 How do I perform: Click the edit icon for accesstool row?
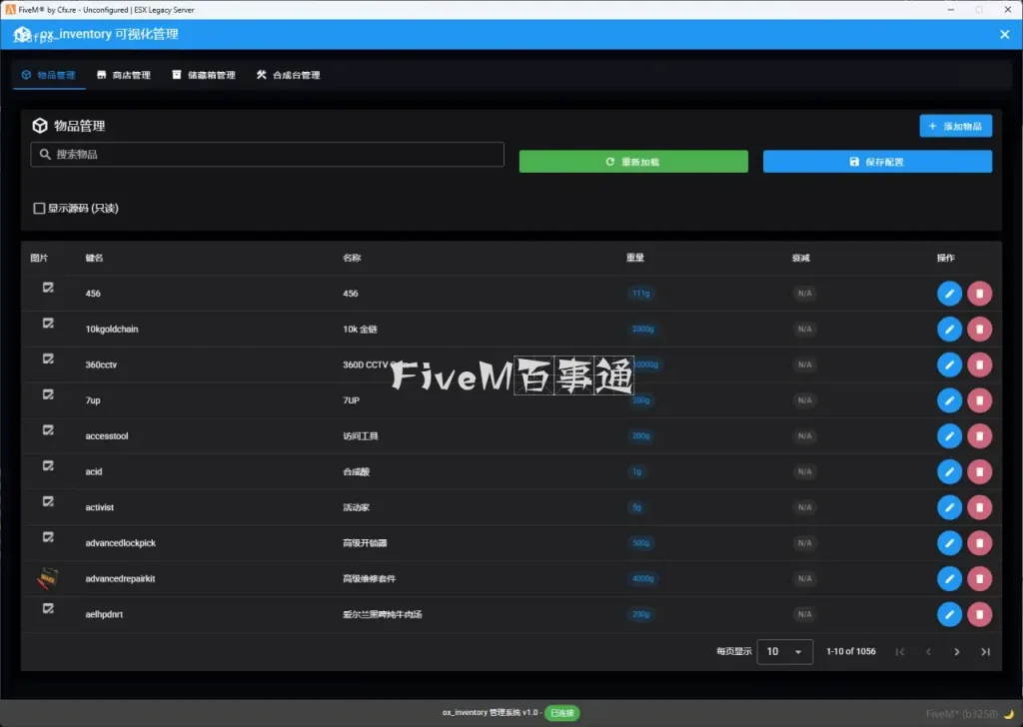949,435
